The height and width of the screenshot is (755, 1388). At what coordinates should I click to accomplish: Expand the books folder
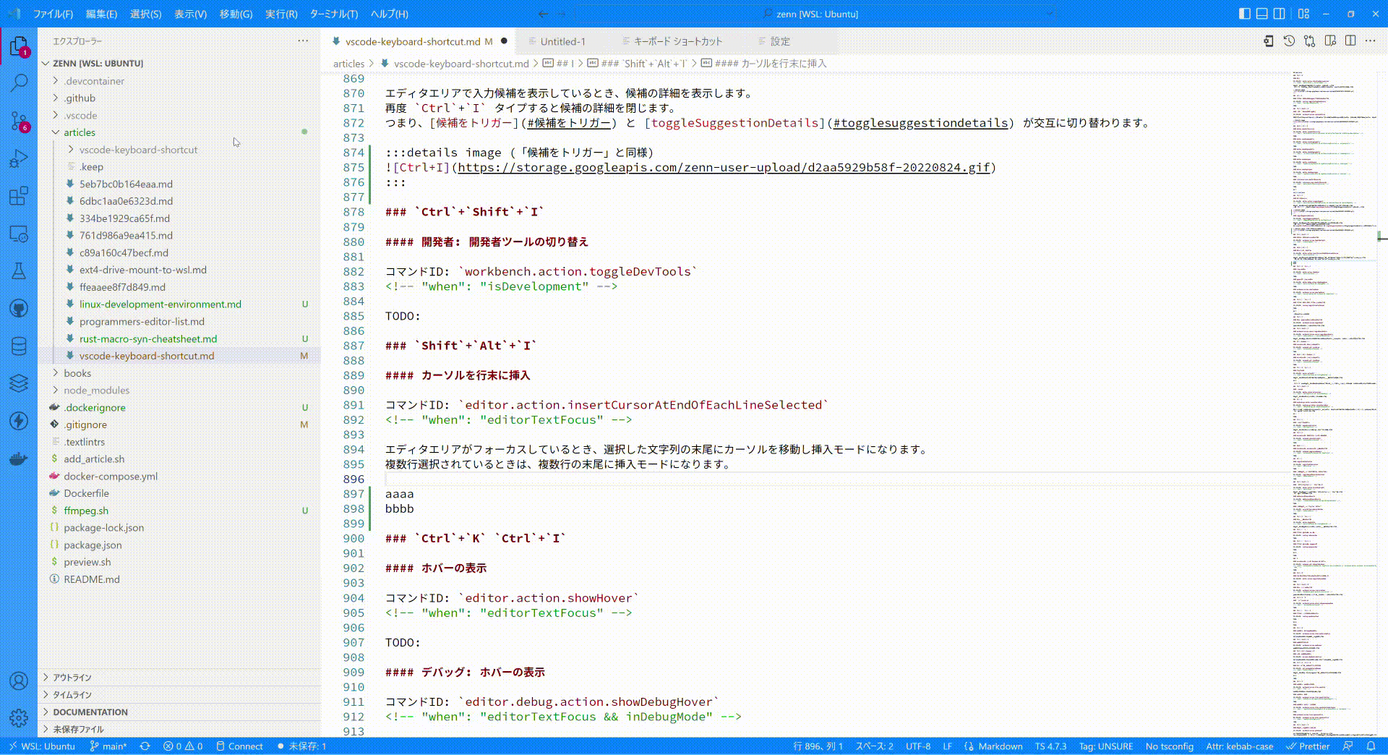pos(77,373)
